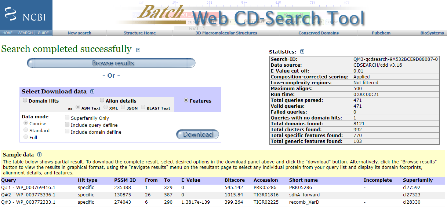Click short name recomb_XerD cell
447x207 pixels.
pos(304,202)
